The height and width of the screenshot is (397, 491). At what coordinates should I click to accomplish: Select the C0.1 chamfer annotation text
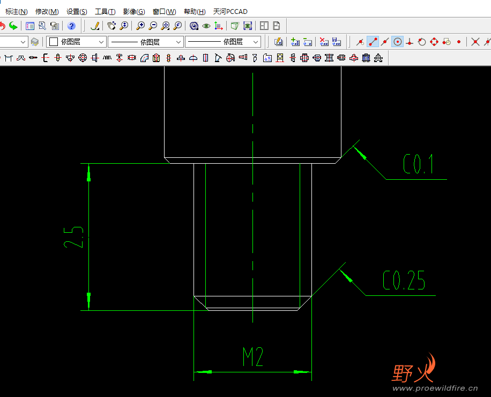point(418,164)
